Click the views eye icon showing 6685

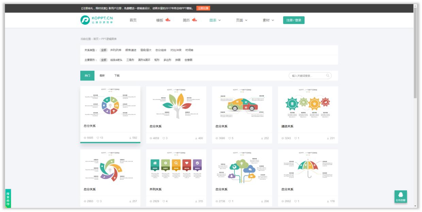(x=85, y=138)
